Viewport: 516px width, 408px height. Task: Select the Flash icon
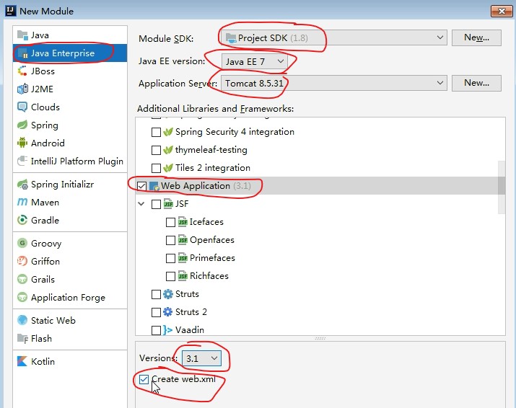point(22,338)
